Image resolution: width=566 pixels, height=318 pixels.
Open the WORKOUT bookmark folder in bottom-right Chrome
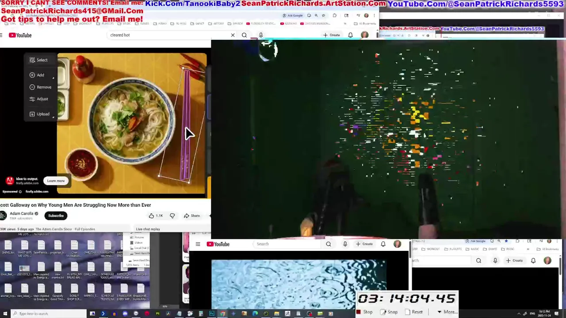pyautogui.click(x=432, y=249)
